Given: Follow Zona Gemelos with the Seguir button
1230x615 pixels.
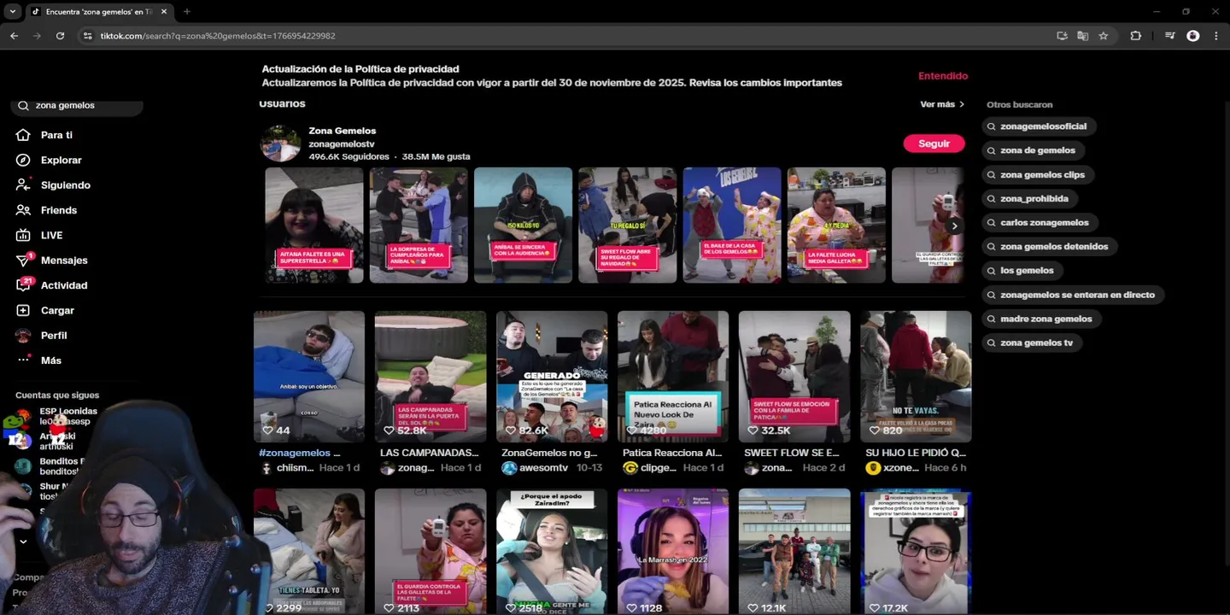Looking at the screenshot, I should (934, 143).
